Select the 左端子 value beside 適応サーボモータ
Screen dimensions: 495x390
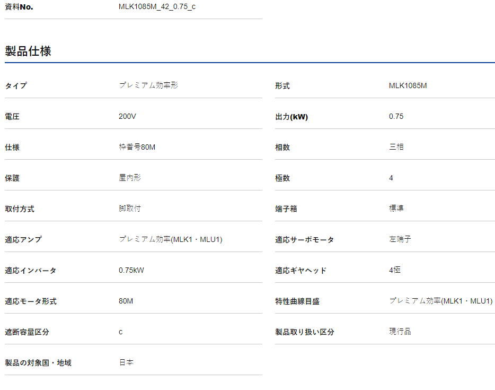coord(400,239)
